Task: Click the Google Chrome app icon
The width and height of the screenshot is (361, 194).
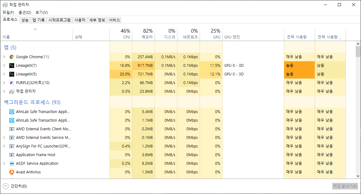Action: [x=11, y=57]
